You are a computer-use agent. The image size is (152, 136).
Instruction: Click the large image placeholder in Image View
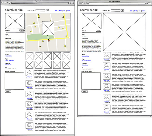(125, 32)
